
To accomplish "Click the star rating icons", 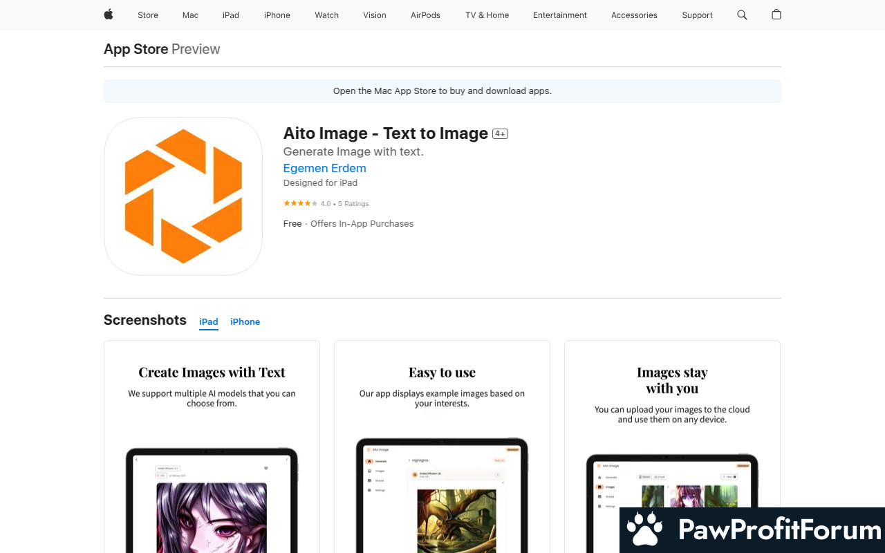I will click(300, 203).
